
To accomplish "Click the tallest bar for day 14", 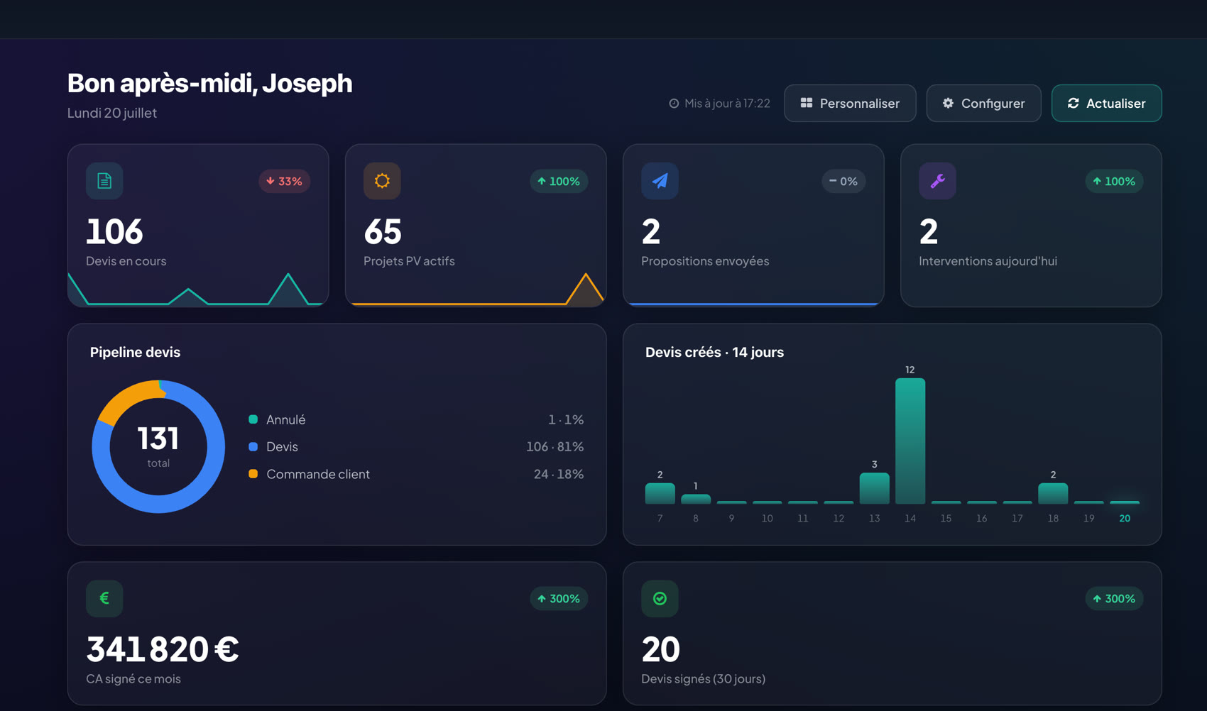I will 910,441.
